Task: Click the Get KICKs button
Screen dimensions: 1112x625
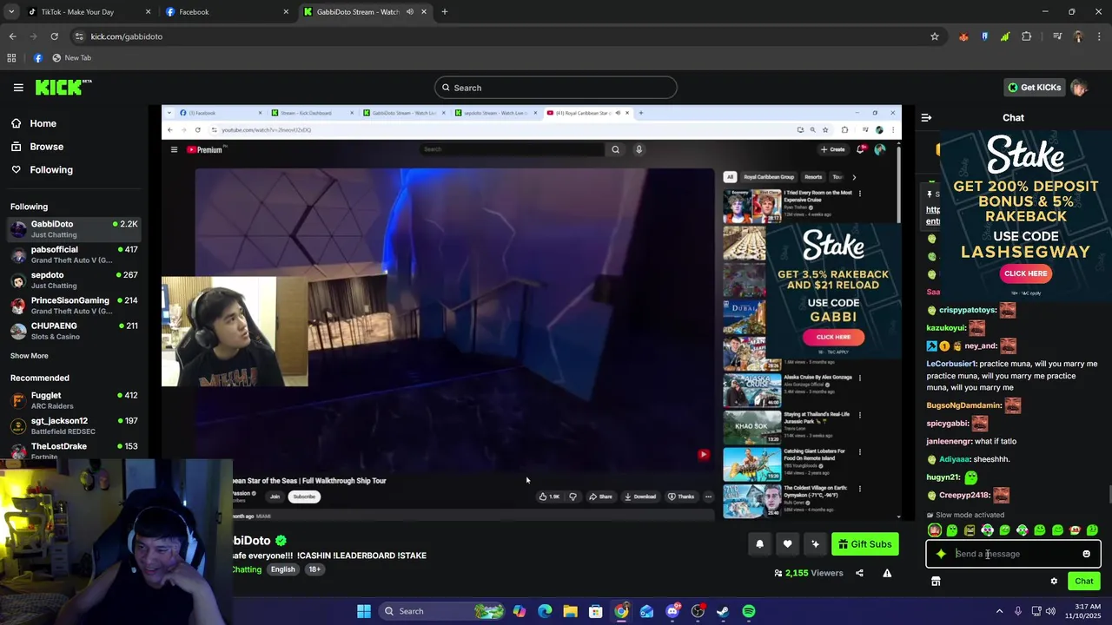Action: click(1034, 88)
